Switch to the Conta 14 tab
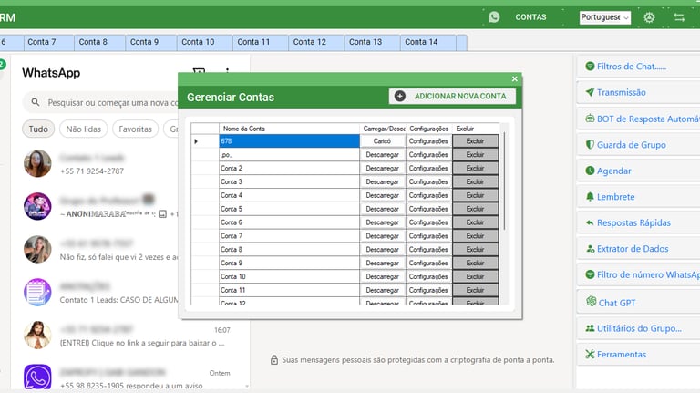The image size is (700, 393). click(x=427, y=42)
